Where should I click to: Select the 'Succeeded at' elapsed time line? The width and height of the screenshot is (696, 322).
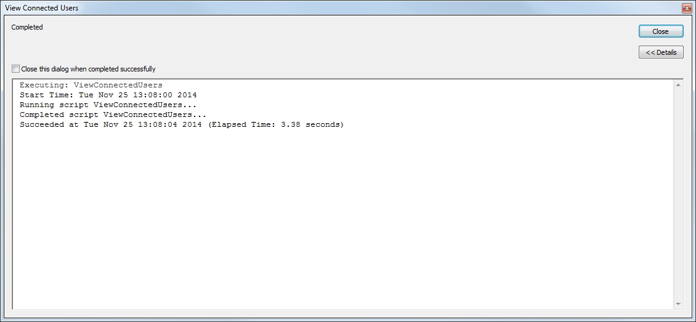pyautogui.click(x=182, y=125)
